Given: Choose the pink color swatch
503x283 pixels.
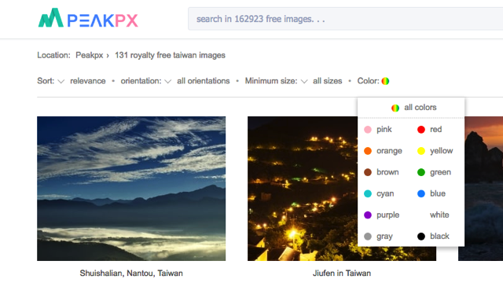Looking at the screenshot, I should 368,130.
